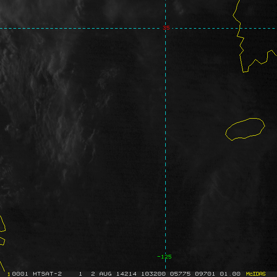Click the yellow coastline crossing latitude line
This screenshot has height=277, width=277.
tap(240, 28)
